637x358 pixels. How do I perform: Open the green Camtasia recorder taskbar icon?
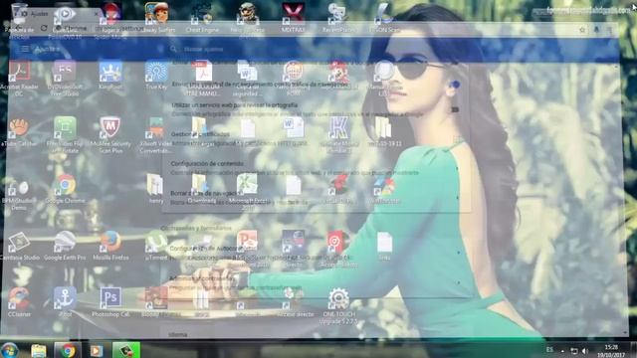click(126, 350)
